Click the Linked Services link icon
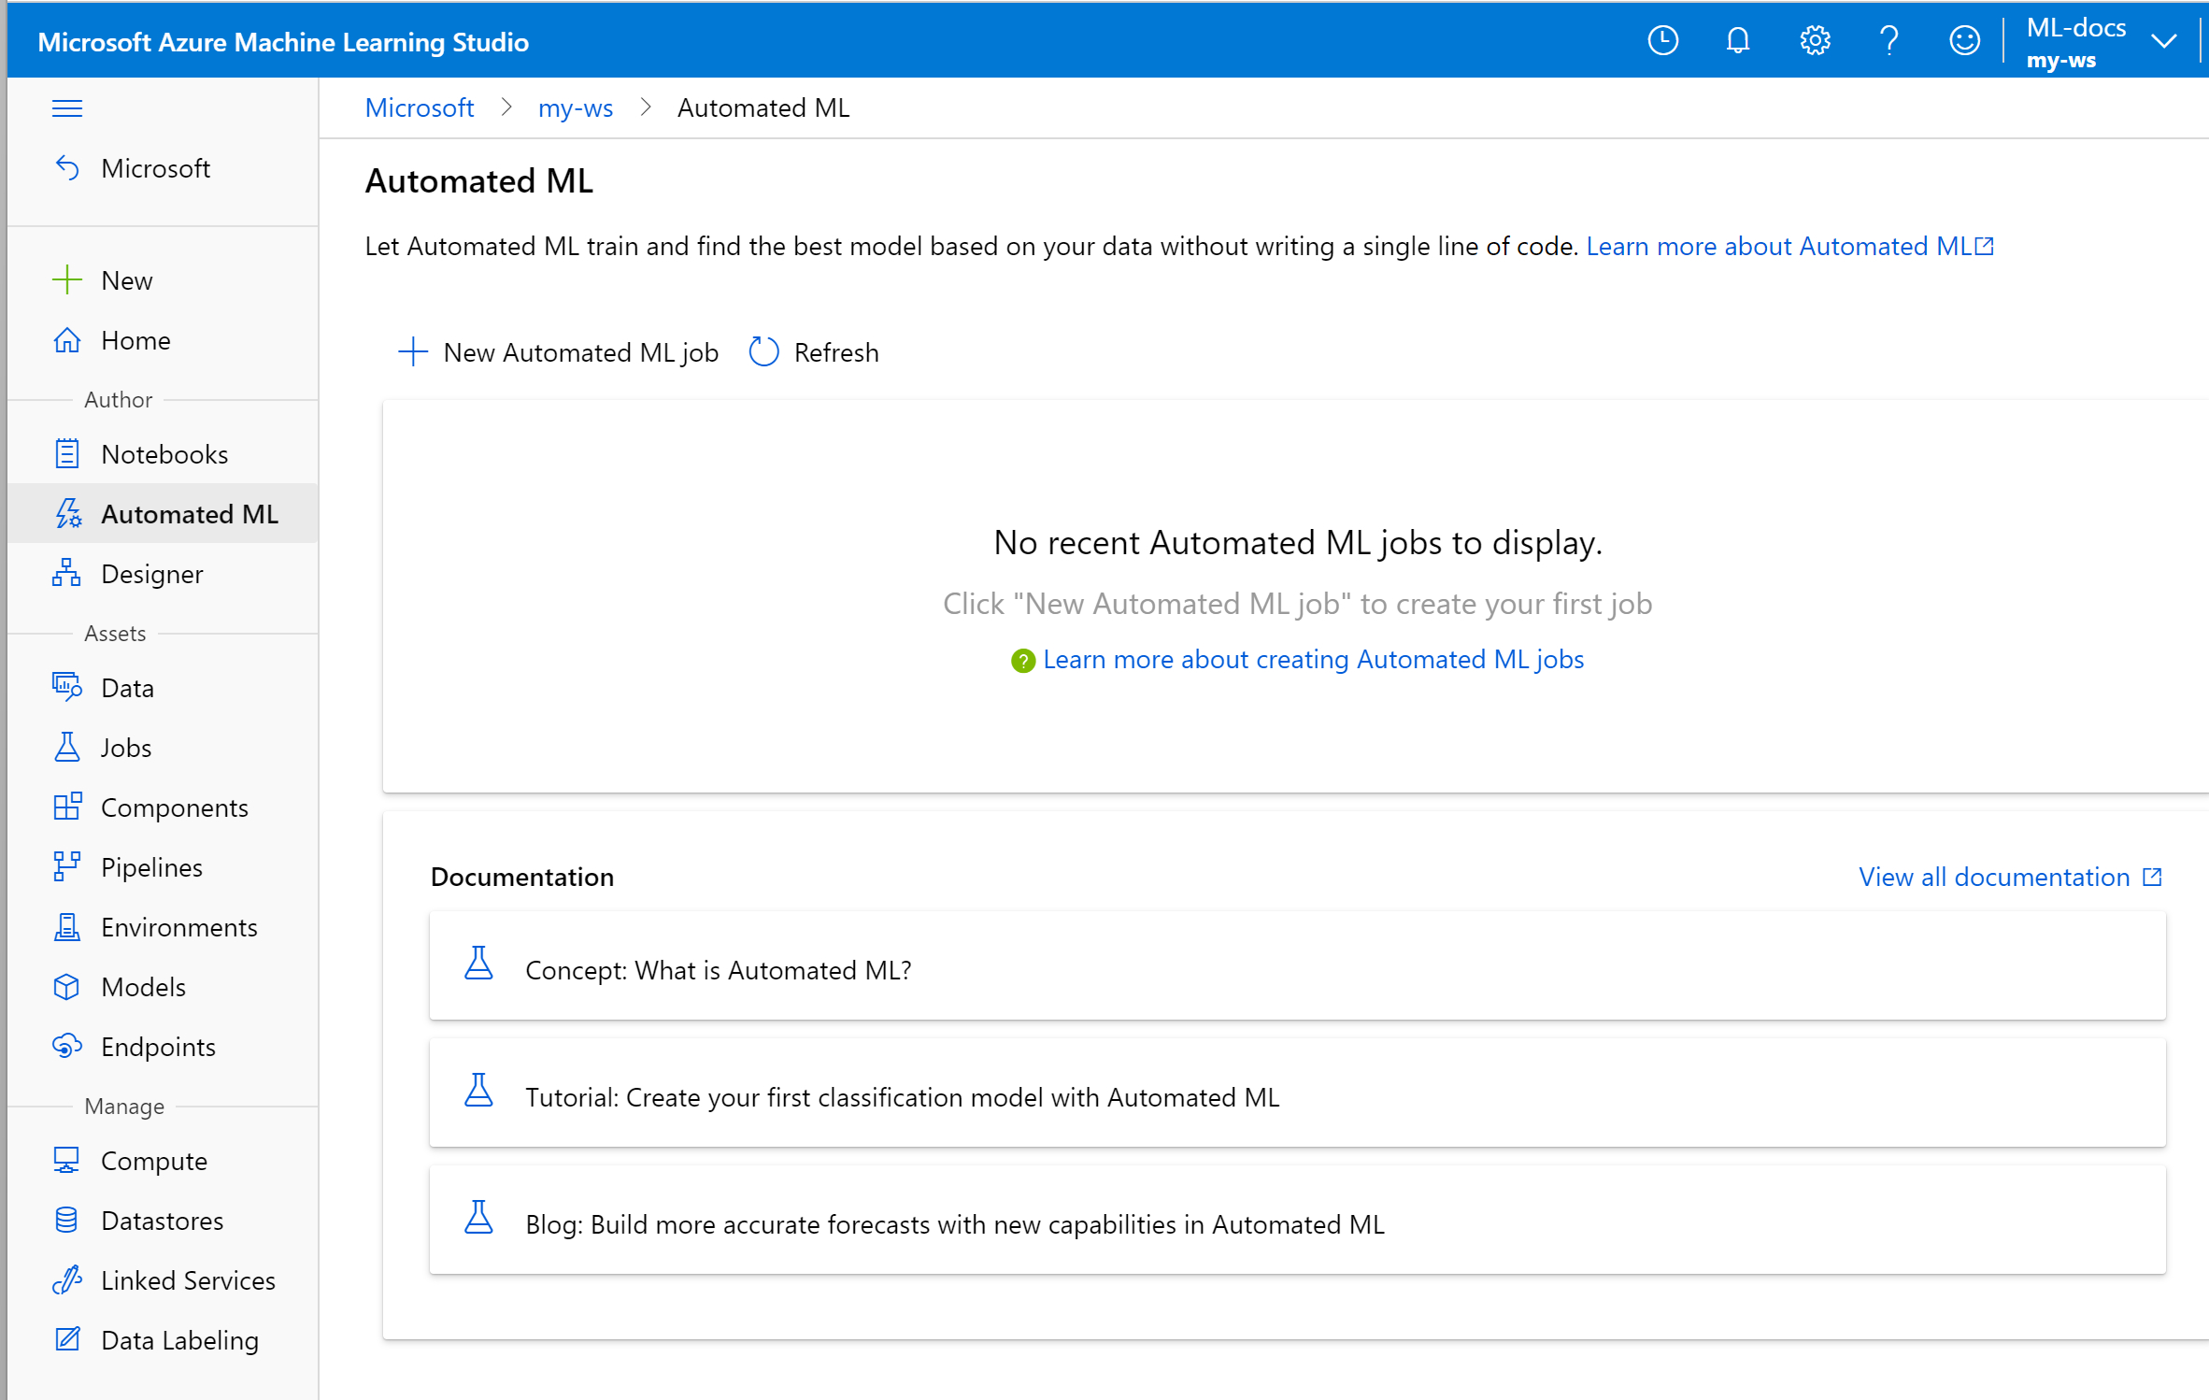 (x=67, y=1280)
